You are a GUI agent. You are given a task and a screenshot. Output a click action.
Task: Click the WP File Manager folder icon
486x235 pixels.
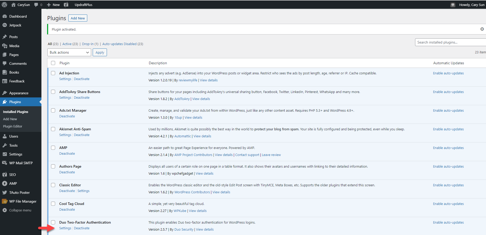point(5,201)
